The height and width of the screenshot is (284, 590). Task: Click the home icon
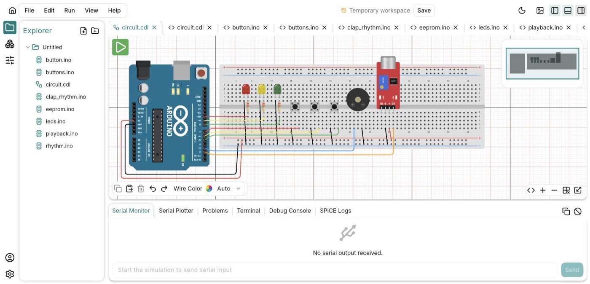coord(12,11)
